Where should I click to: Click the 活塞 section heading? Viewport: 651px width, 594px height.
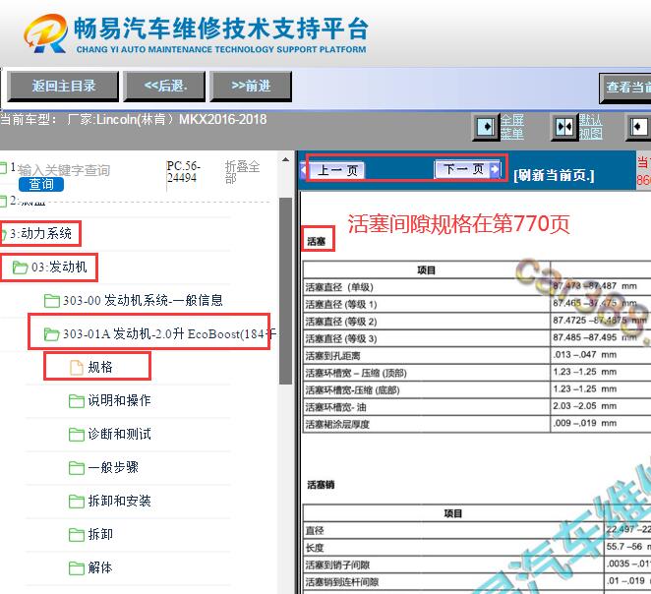(x=317, y=242)
